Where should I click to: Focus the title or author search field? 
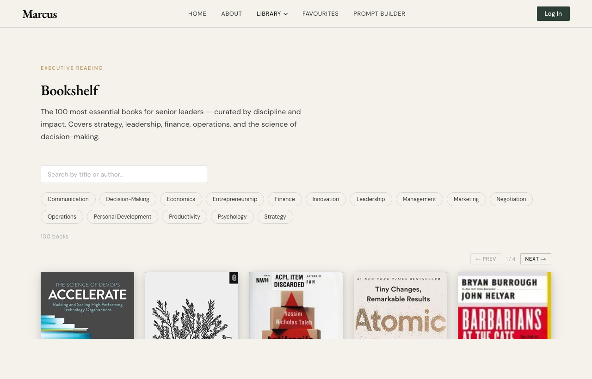pyautogui.click(x=123, y=174)
